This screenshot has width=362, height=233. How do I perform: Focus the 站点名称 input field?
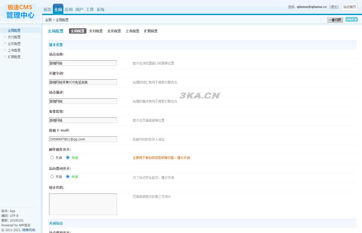point(83,63)
